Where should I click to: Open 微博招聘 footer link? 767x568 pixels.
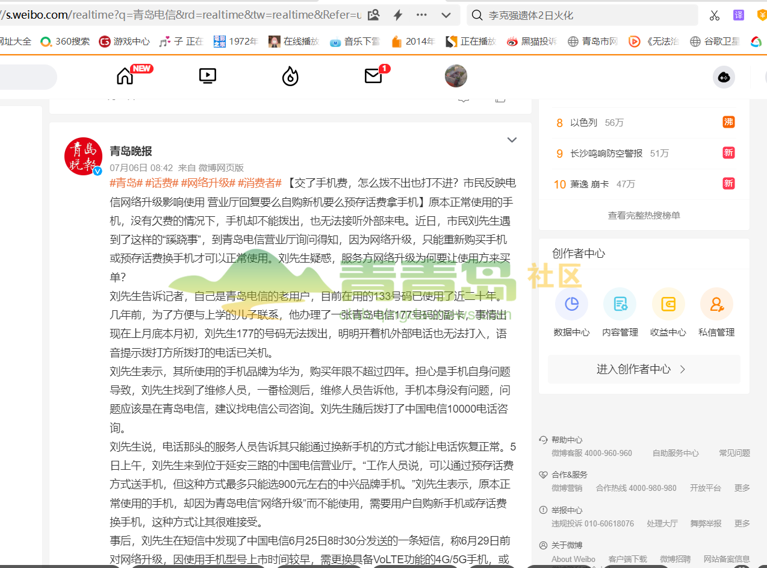coord(675,559)
